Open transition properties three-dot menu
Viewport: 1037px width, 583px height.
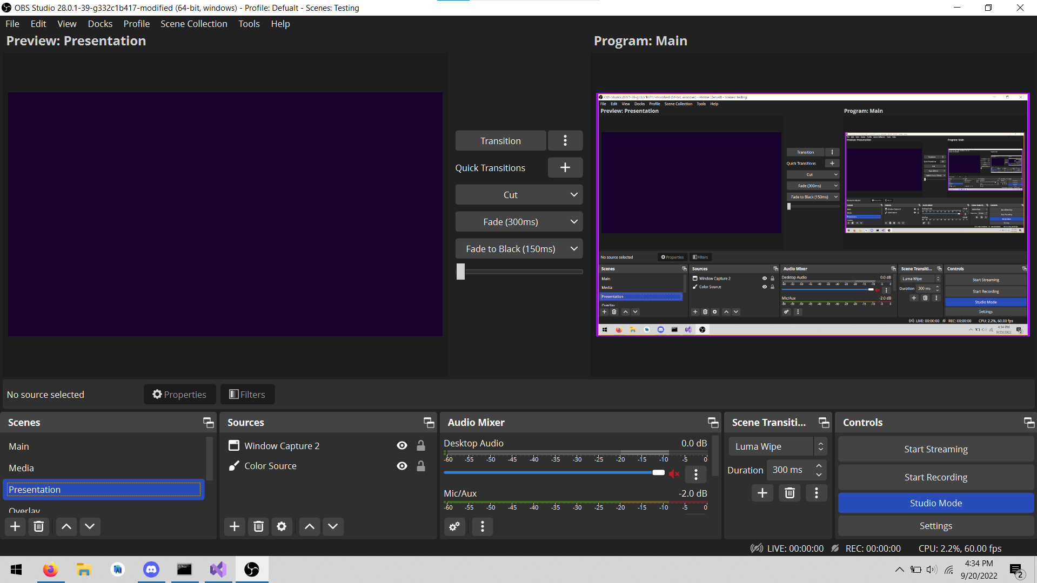pos(817,493)
